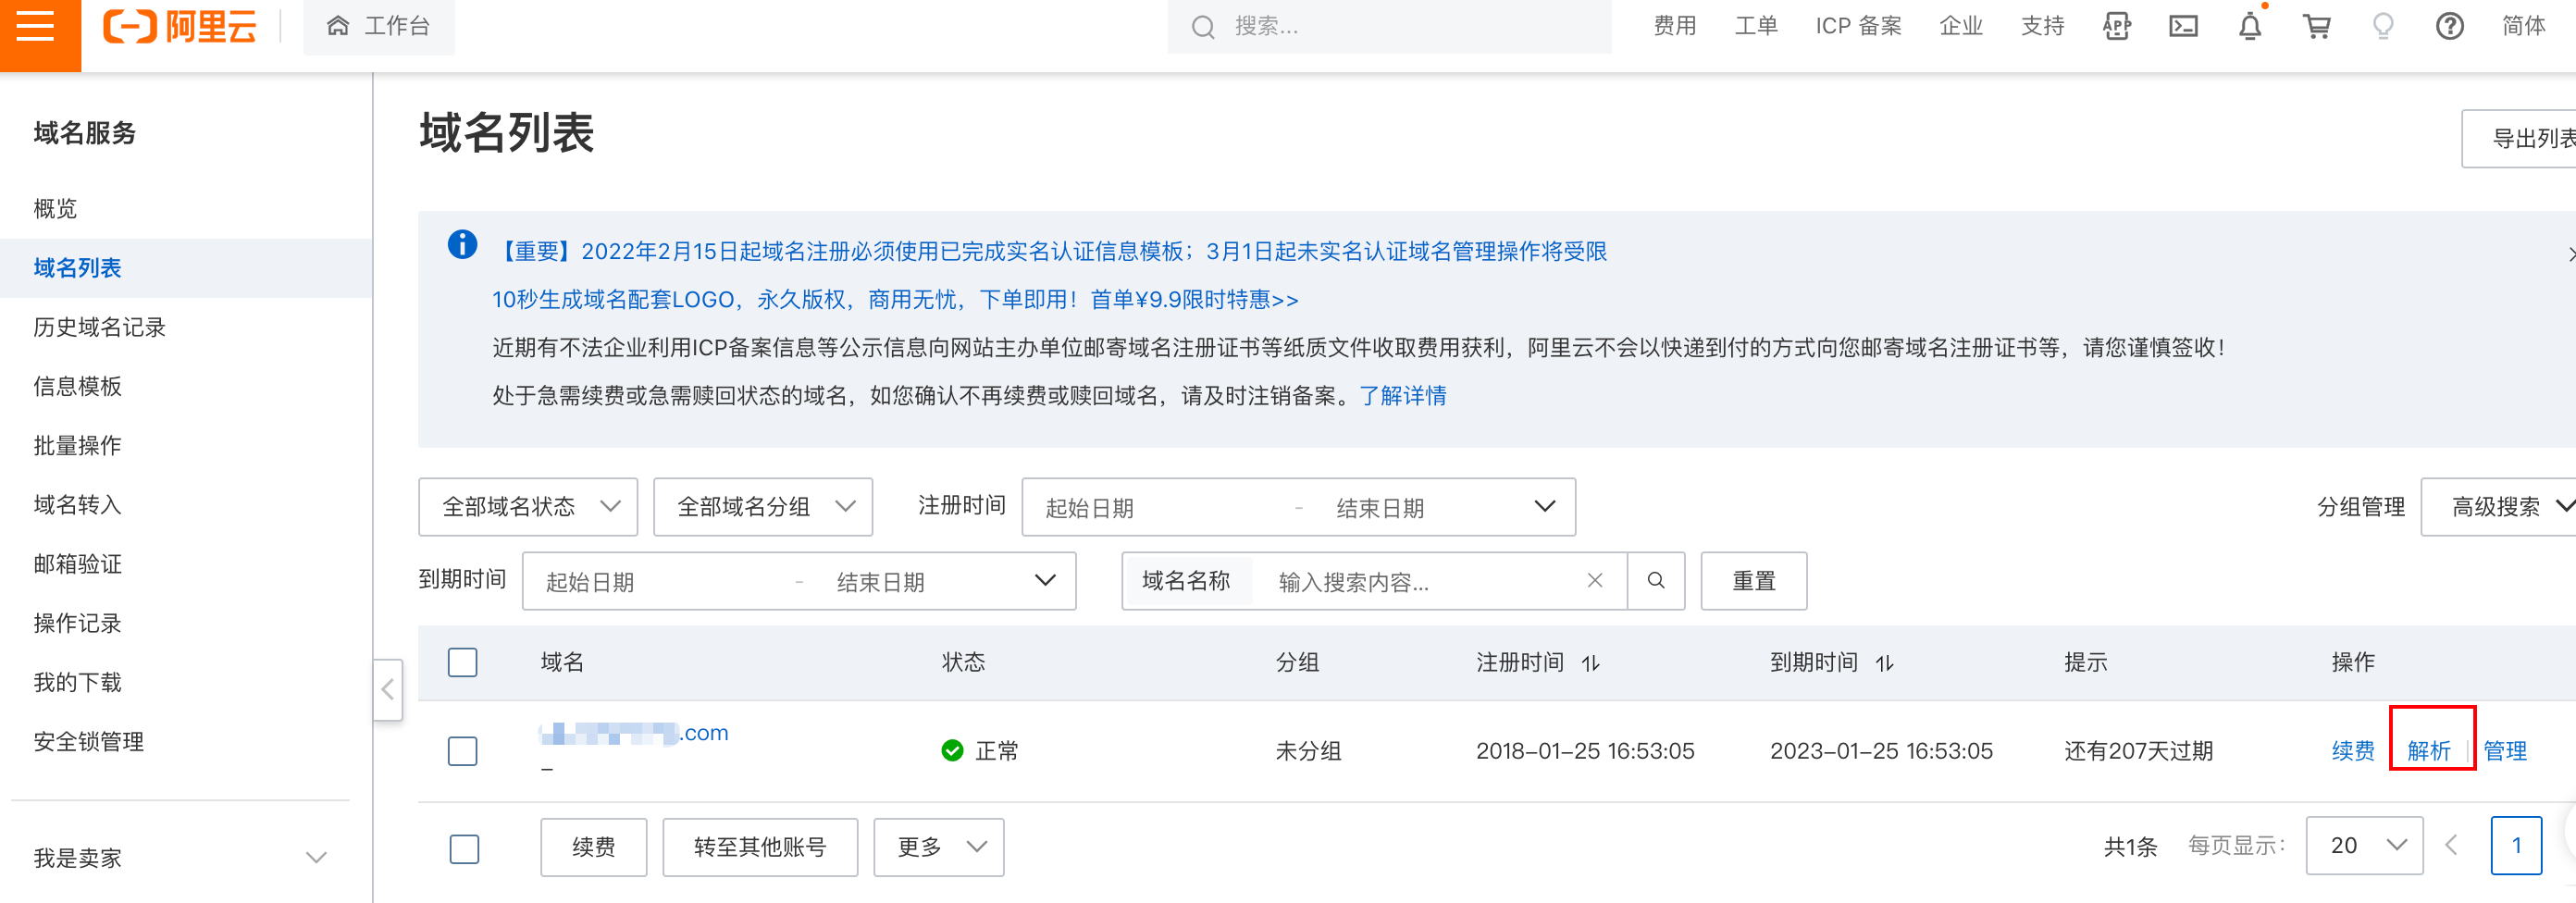Toggle the select-all checkbox in table header
The height and width of the screenshot is (903, 2576).
coord(462,662)
